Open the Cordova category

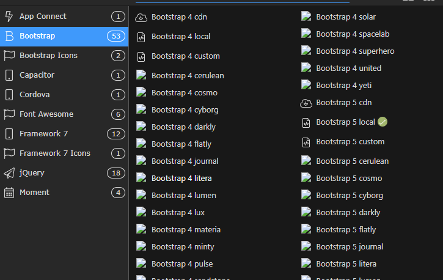click(64, 95)
